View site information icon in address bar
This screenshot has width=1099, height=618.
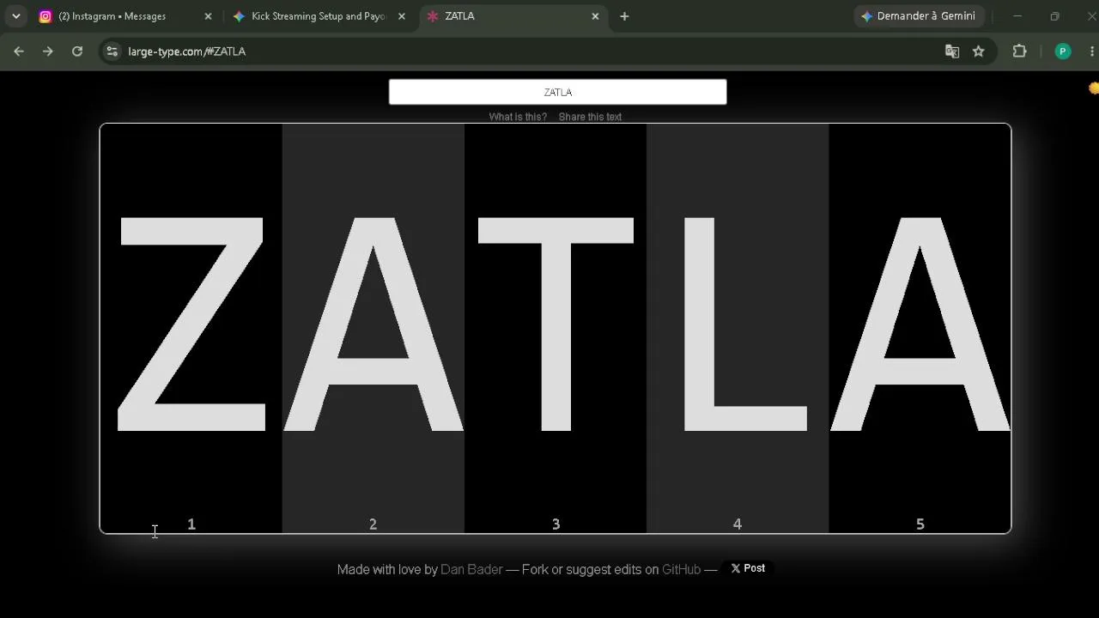coord(112,51)
